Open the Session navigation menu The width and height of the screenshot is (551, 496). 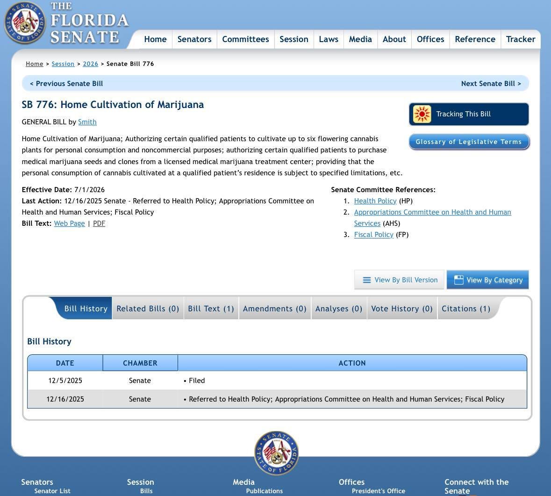point(294,39)
